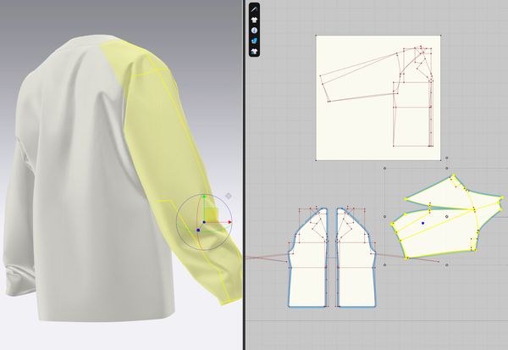The image size is (508, 350).
Task: Click the seam line icon in the 2D toolbar
Action: click(x=255, y=8)
